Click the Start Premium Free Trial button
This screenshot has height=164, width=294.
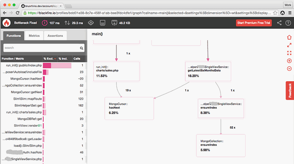254,23
